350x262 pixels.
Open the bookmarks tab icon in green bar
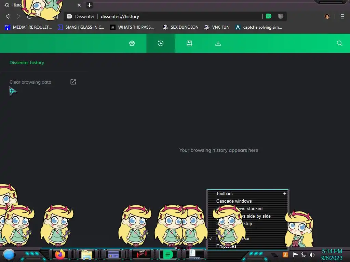[x=189, y=43]
